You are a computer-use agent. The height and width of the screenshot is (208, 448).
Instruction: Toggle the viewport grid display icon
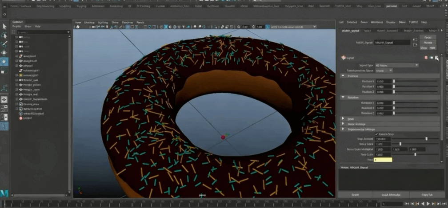click(128, 27)
